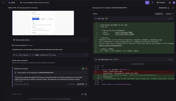This screenshot has height=101, width=176.
Task: Expand the 12 common lines in layout.tsx
Action: 138,64
